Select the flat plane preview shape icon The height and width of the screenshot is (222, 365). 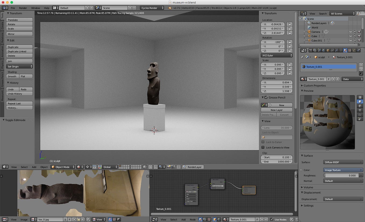(x=360, y=97)
